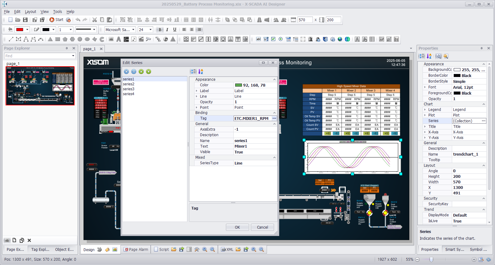This screenshot has width=495, height=265.
Task: Select the page_1 thumbnail in Page Explorer
Action: 40,86
